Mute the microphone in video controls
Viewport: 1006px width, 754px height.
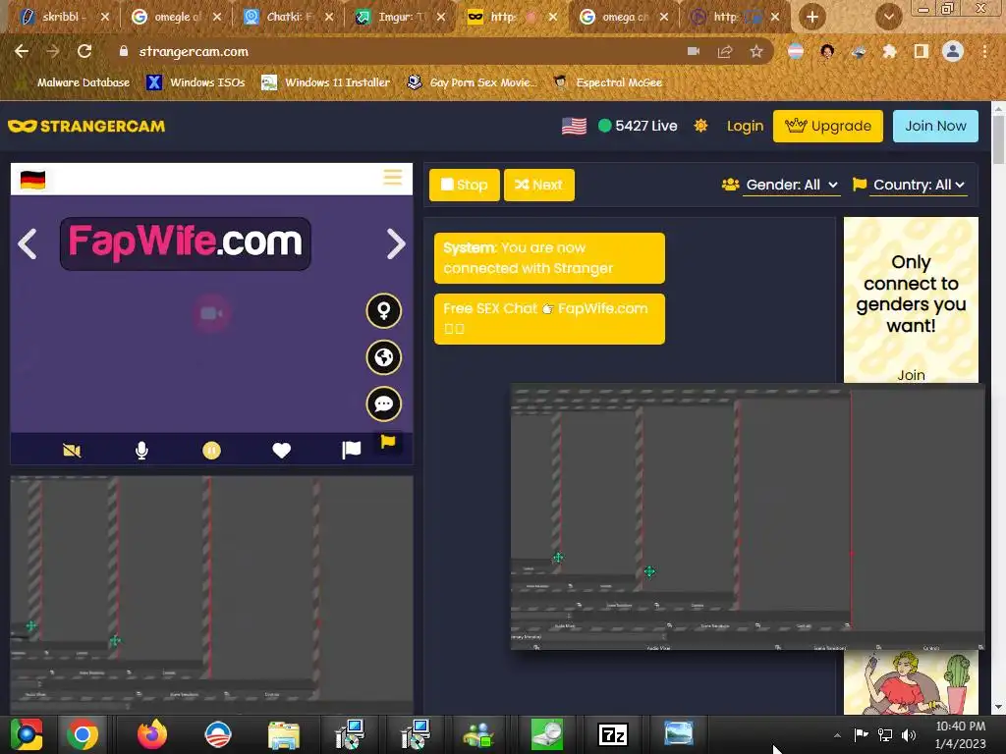[x=141, y=451]
